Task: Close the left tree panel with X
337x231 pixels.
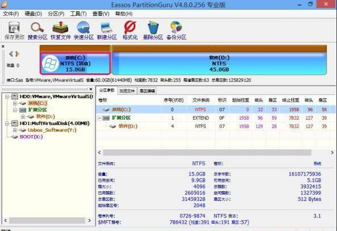Action: tap(91, 89)
